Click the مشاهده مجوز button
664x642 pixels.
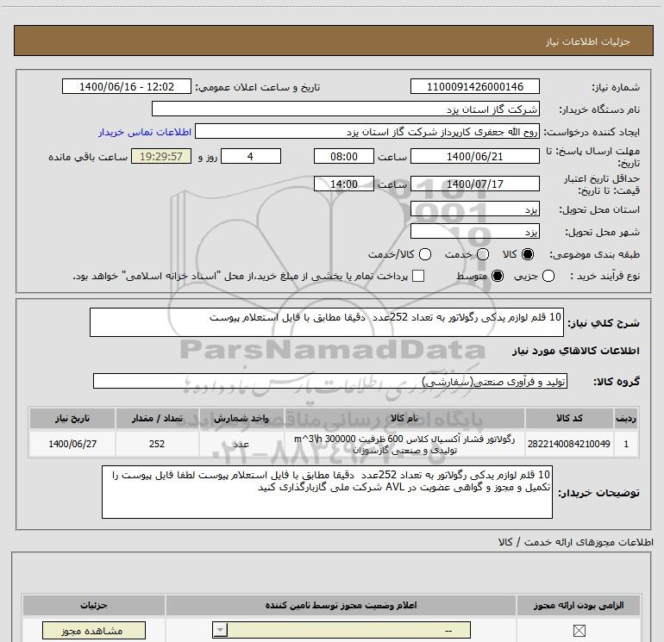94,631
